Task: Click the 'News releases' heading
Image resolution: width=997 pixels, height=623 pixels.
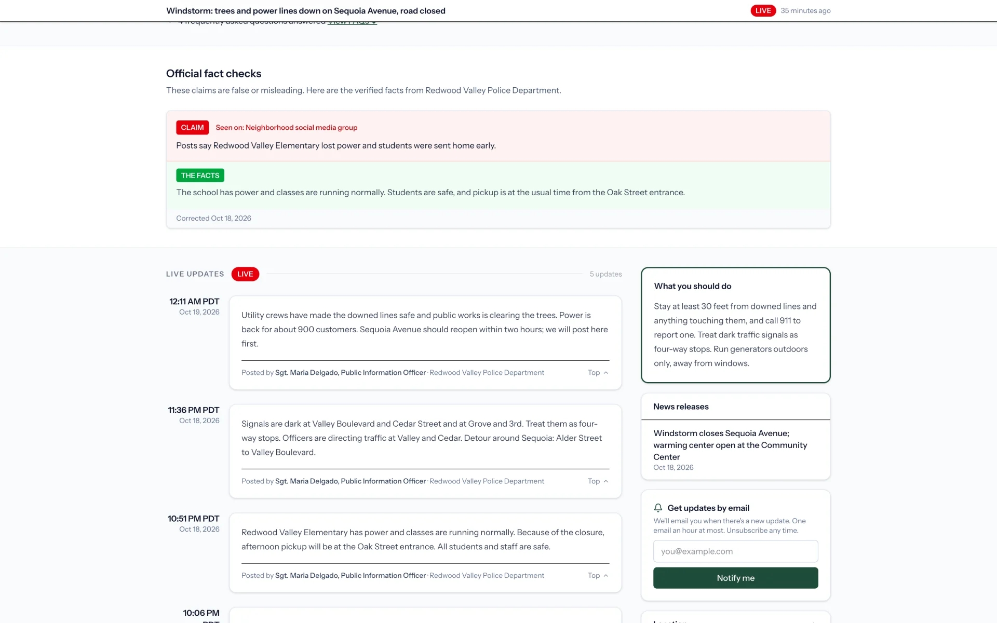Action: [x=681, y=407]
